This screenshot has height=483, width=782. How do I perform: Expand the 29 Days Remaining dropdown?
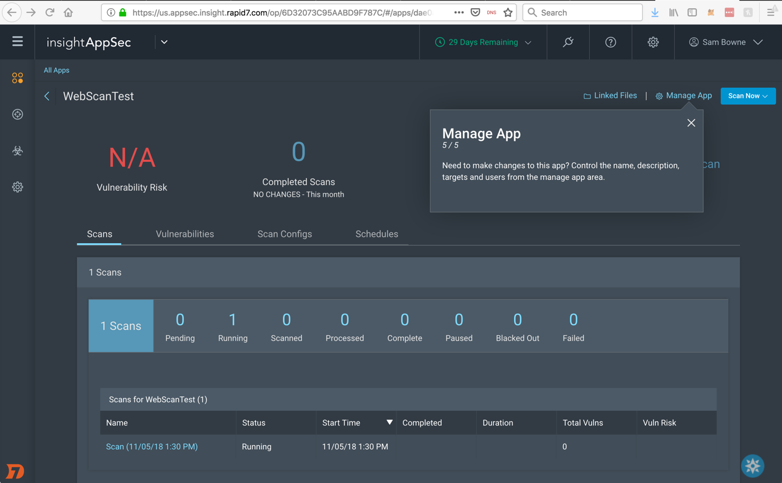click(x=483, y=42)
